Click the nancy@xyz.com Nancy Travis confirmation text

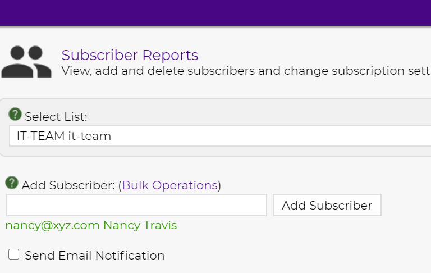tap(91, 225)
